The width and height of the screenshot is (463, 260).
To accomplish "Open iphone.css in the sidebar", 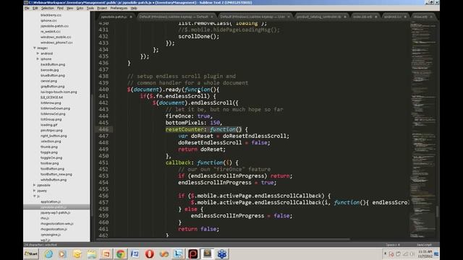I will [x=48, y=21].
